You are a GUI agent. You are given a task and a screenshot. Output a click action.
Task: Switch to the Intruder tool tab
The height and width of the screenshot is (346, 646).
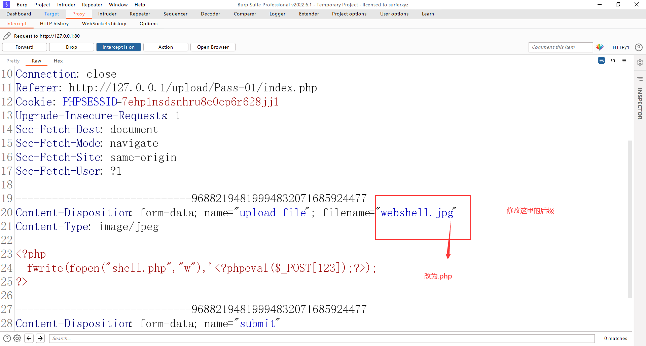click(107, 14)
